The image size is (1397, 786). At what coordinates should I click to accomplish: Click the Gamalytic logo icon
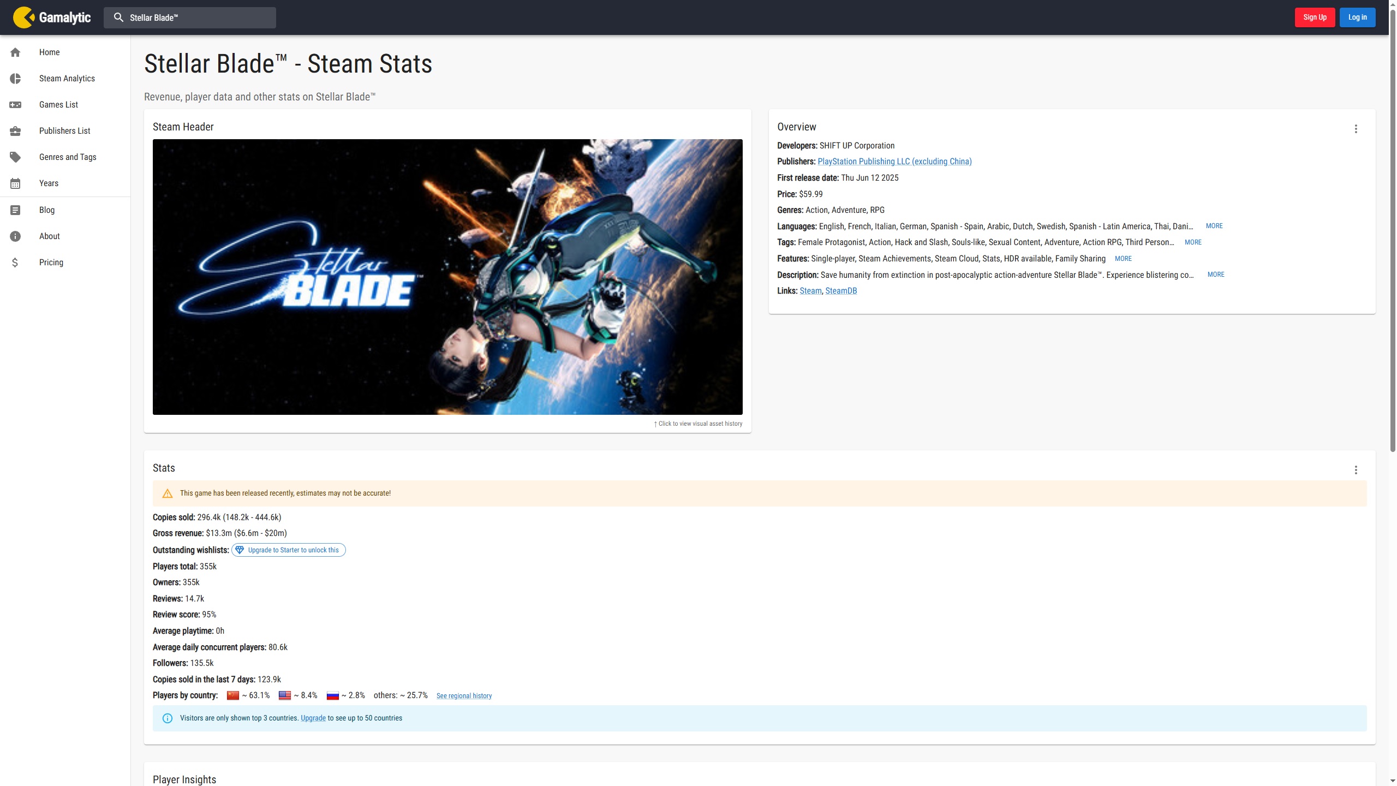pos(23,17)
